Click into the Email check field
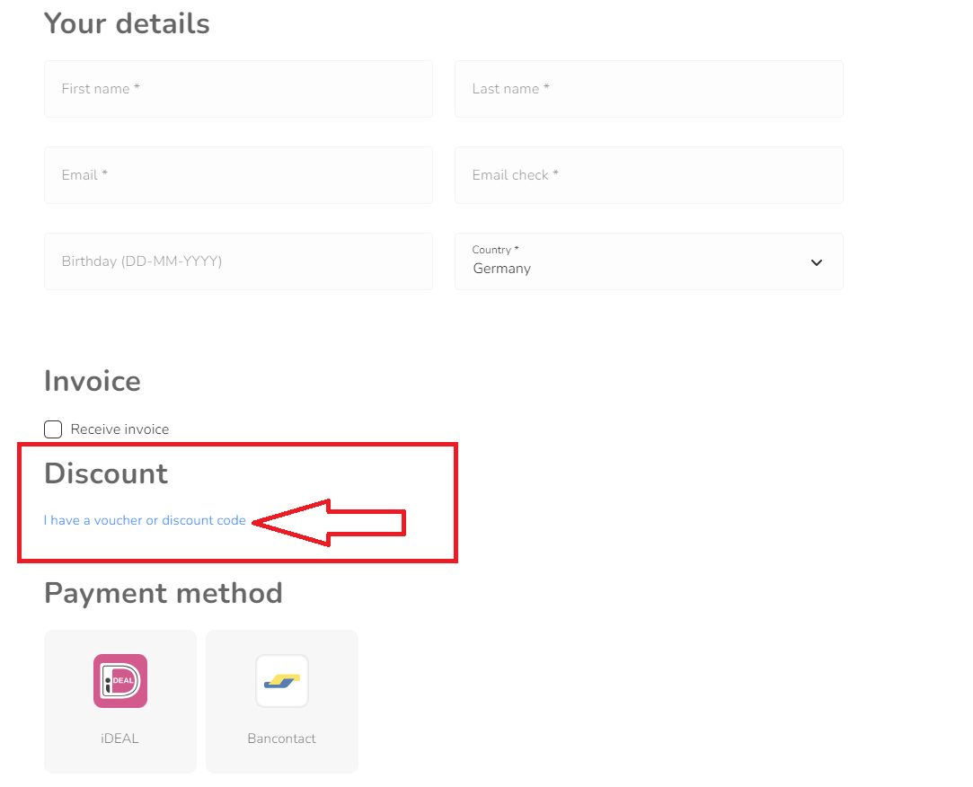This screenshot has height=787, width=973. [648, 175]
